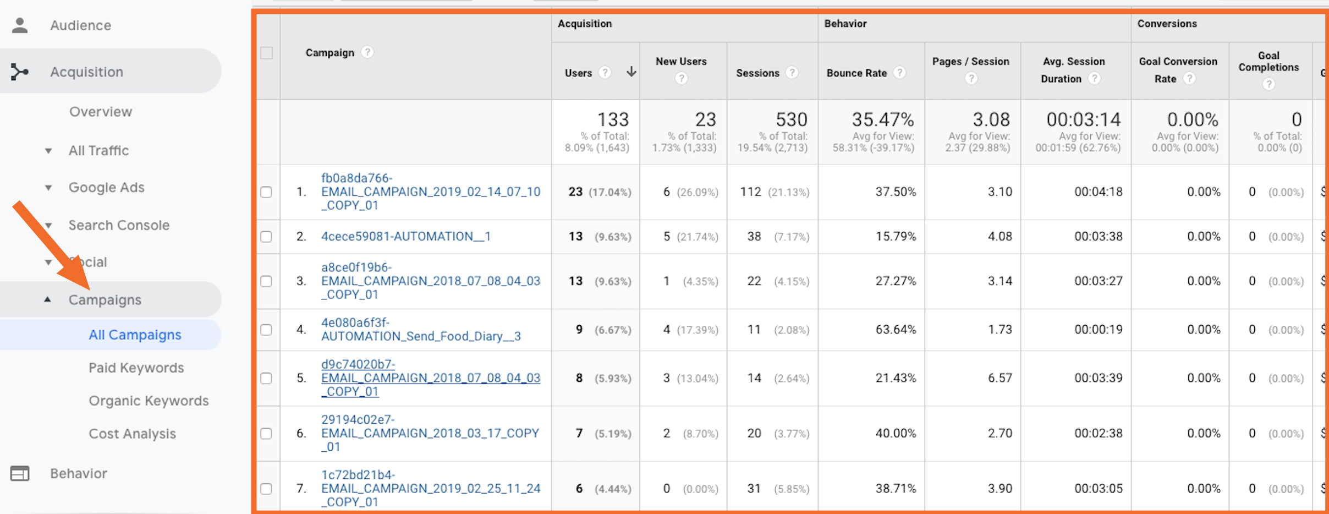Click the Acquisition branching icon
This screenshot has height=514, width=1329.
pos(20,72)
